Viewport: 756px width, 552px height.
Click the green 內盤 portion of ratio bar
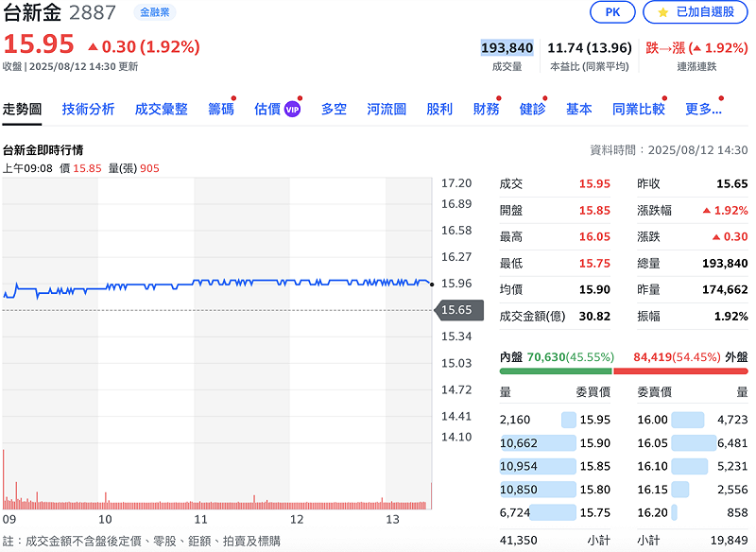[x=556, y=371]
